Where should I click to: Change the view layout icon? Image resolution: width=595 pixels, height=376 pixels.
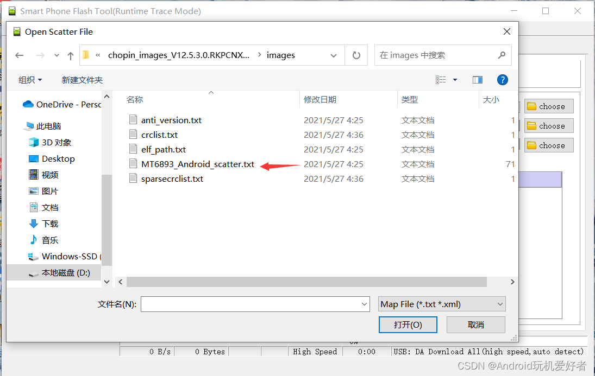441,80
